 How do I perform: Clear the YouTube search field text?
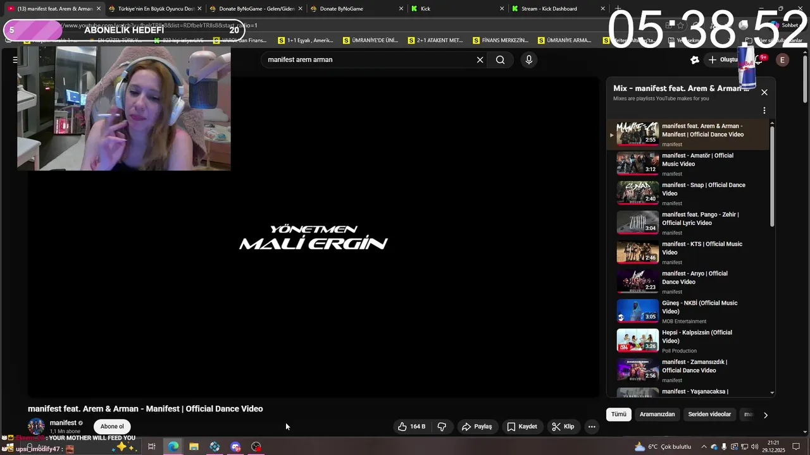(x=480, y=60)
